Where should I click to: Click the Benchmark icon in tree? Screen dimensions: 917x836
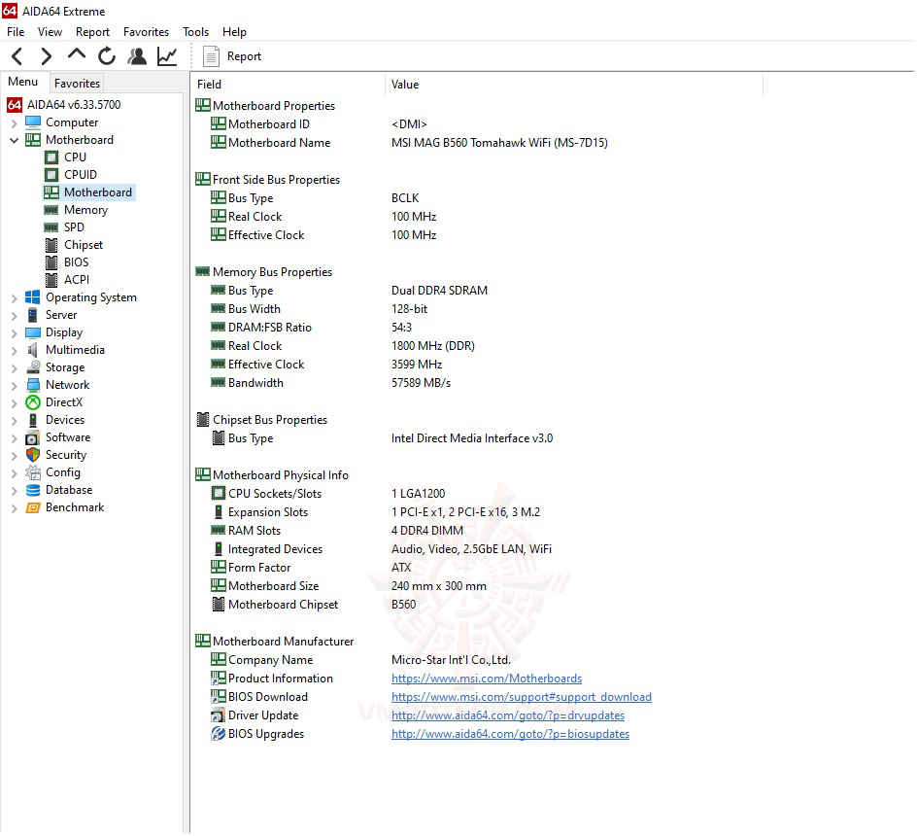33,508
